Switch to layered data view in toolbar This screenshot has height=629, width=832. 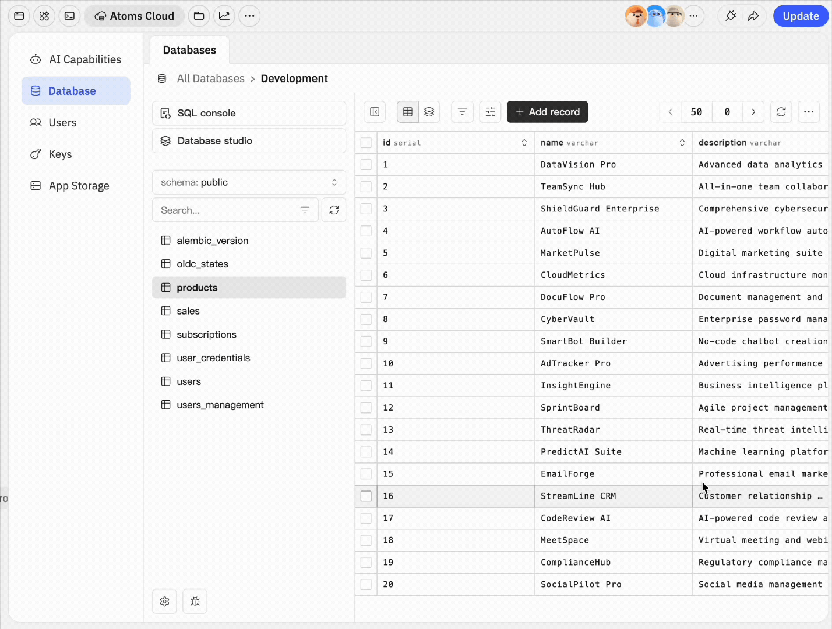click(429, 111)
